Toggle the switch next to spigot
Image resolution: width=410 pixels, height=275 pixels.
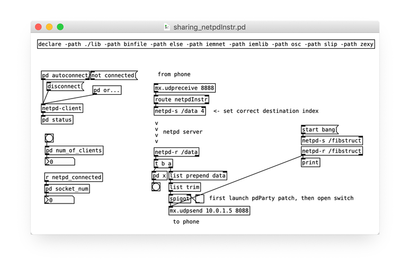pyautogui.click(x=200, y=199)
